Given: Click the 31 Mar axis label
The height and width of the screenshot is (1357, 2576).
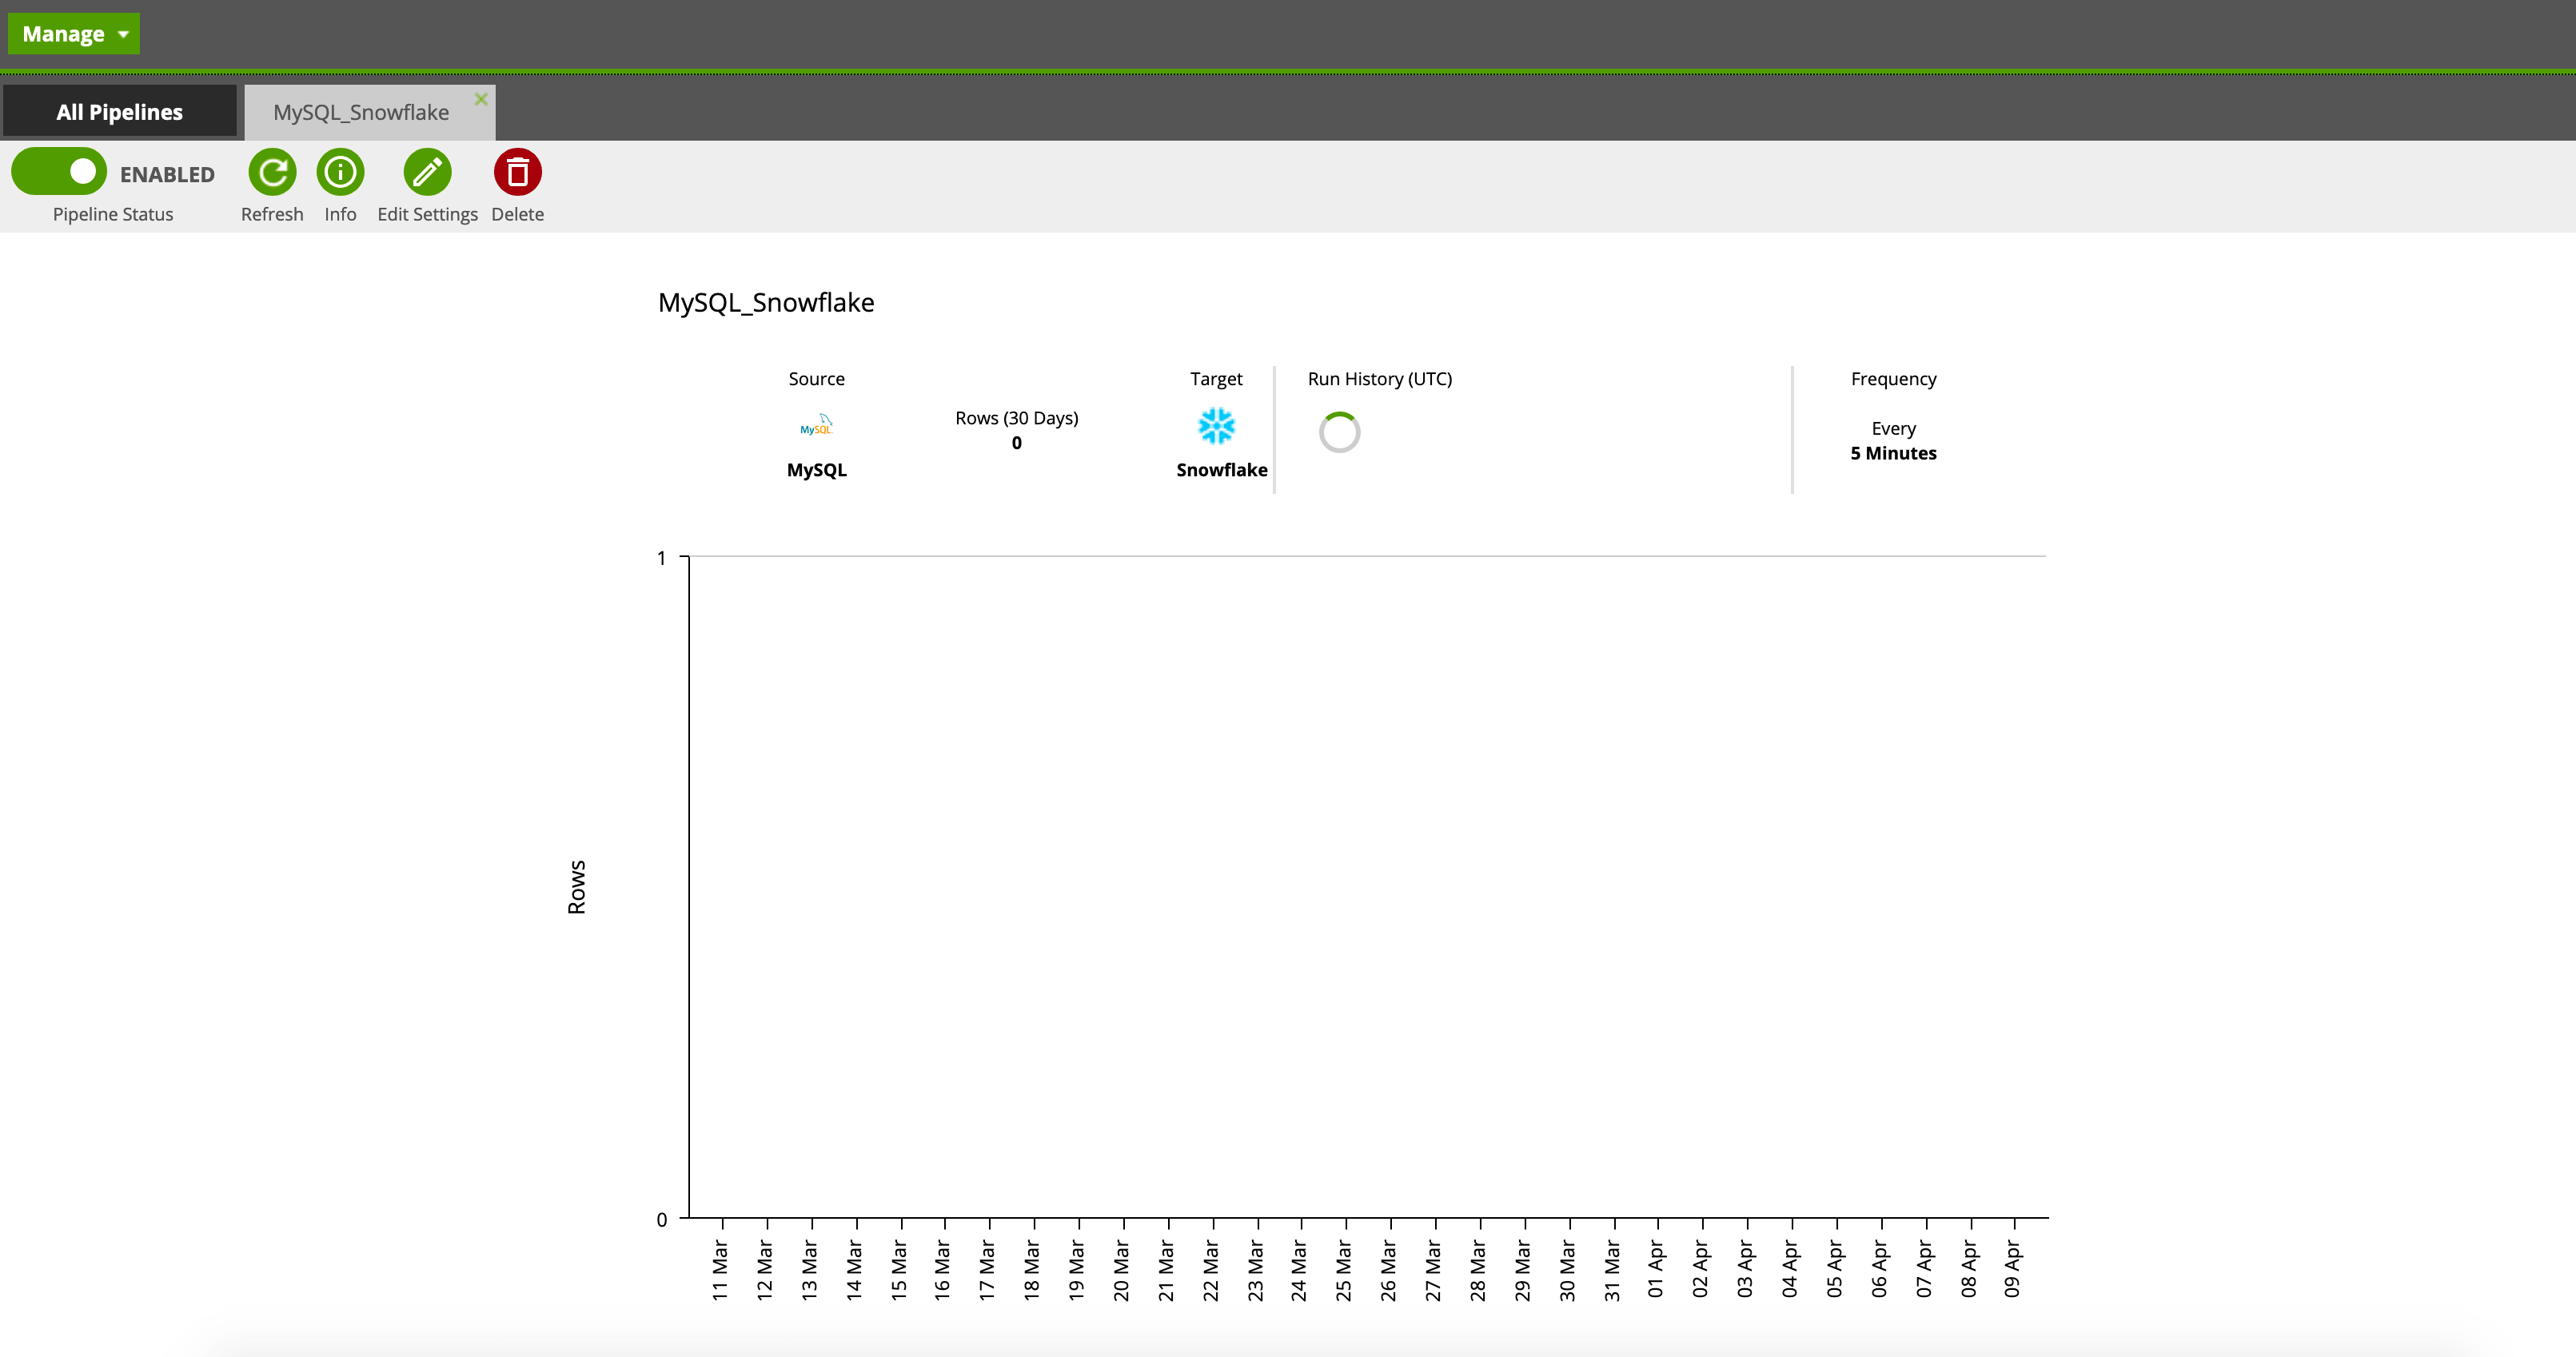Looking at the screenshot, I should 1612,1270.
